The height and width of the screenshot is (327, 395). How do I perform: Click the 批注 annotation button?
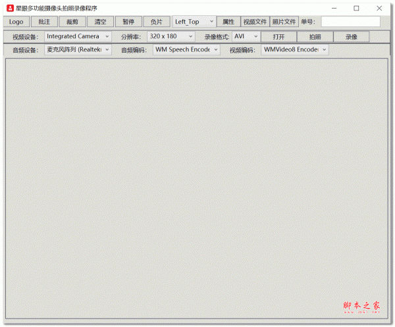[x=44, y=22]
